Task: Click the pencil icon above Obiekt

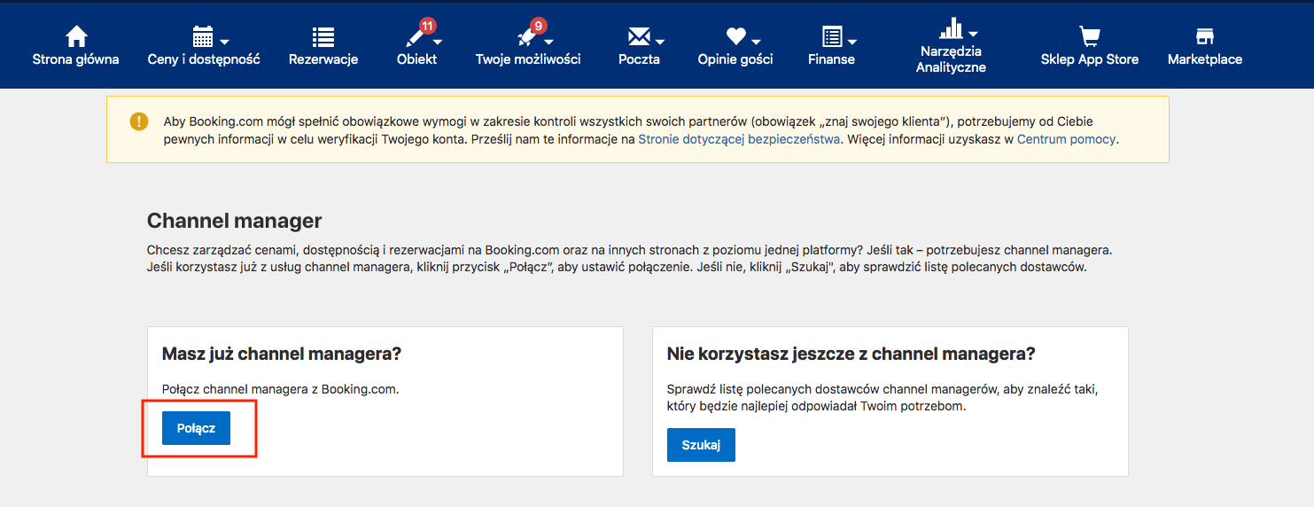Action: click(x=415, y=37)
